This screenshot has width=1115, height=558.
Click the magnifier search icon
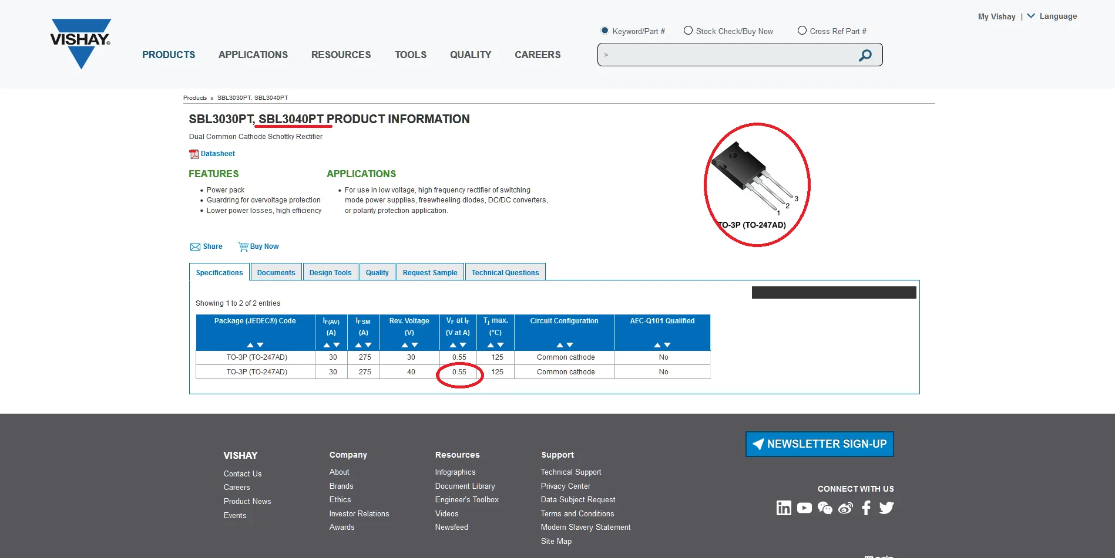click(865, 55)
